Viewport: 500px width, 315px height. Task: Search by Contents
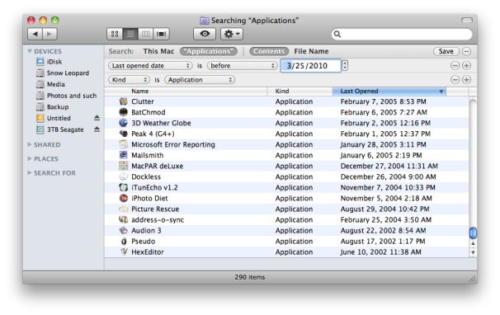(269, 51)
